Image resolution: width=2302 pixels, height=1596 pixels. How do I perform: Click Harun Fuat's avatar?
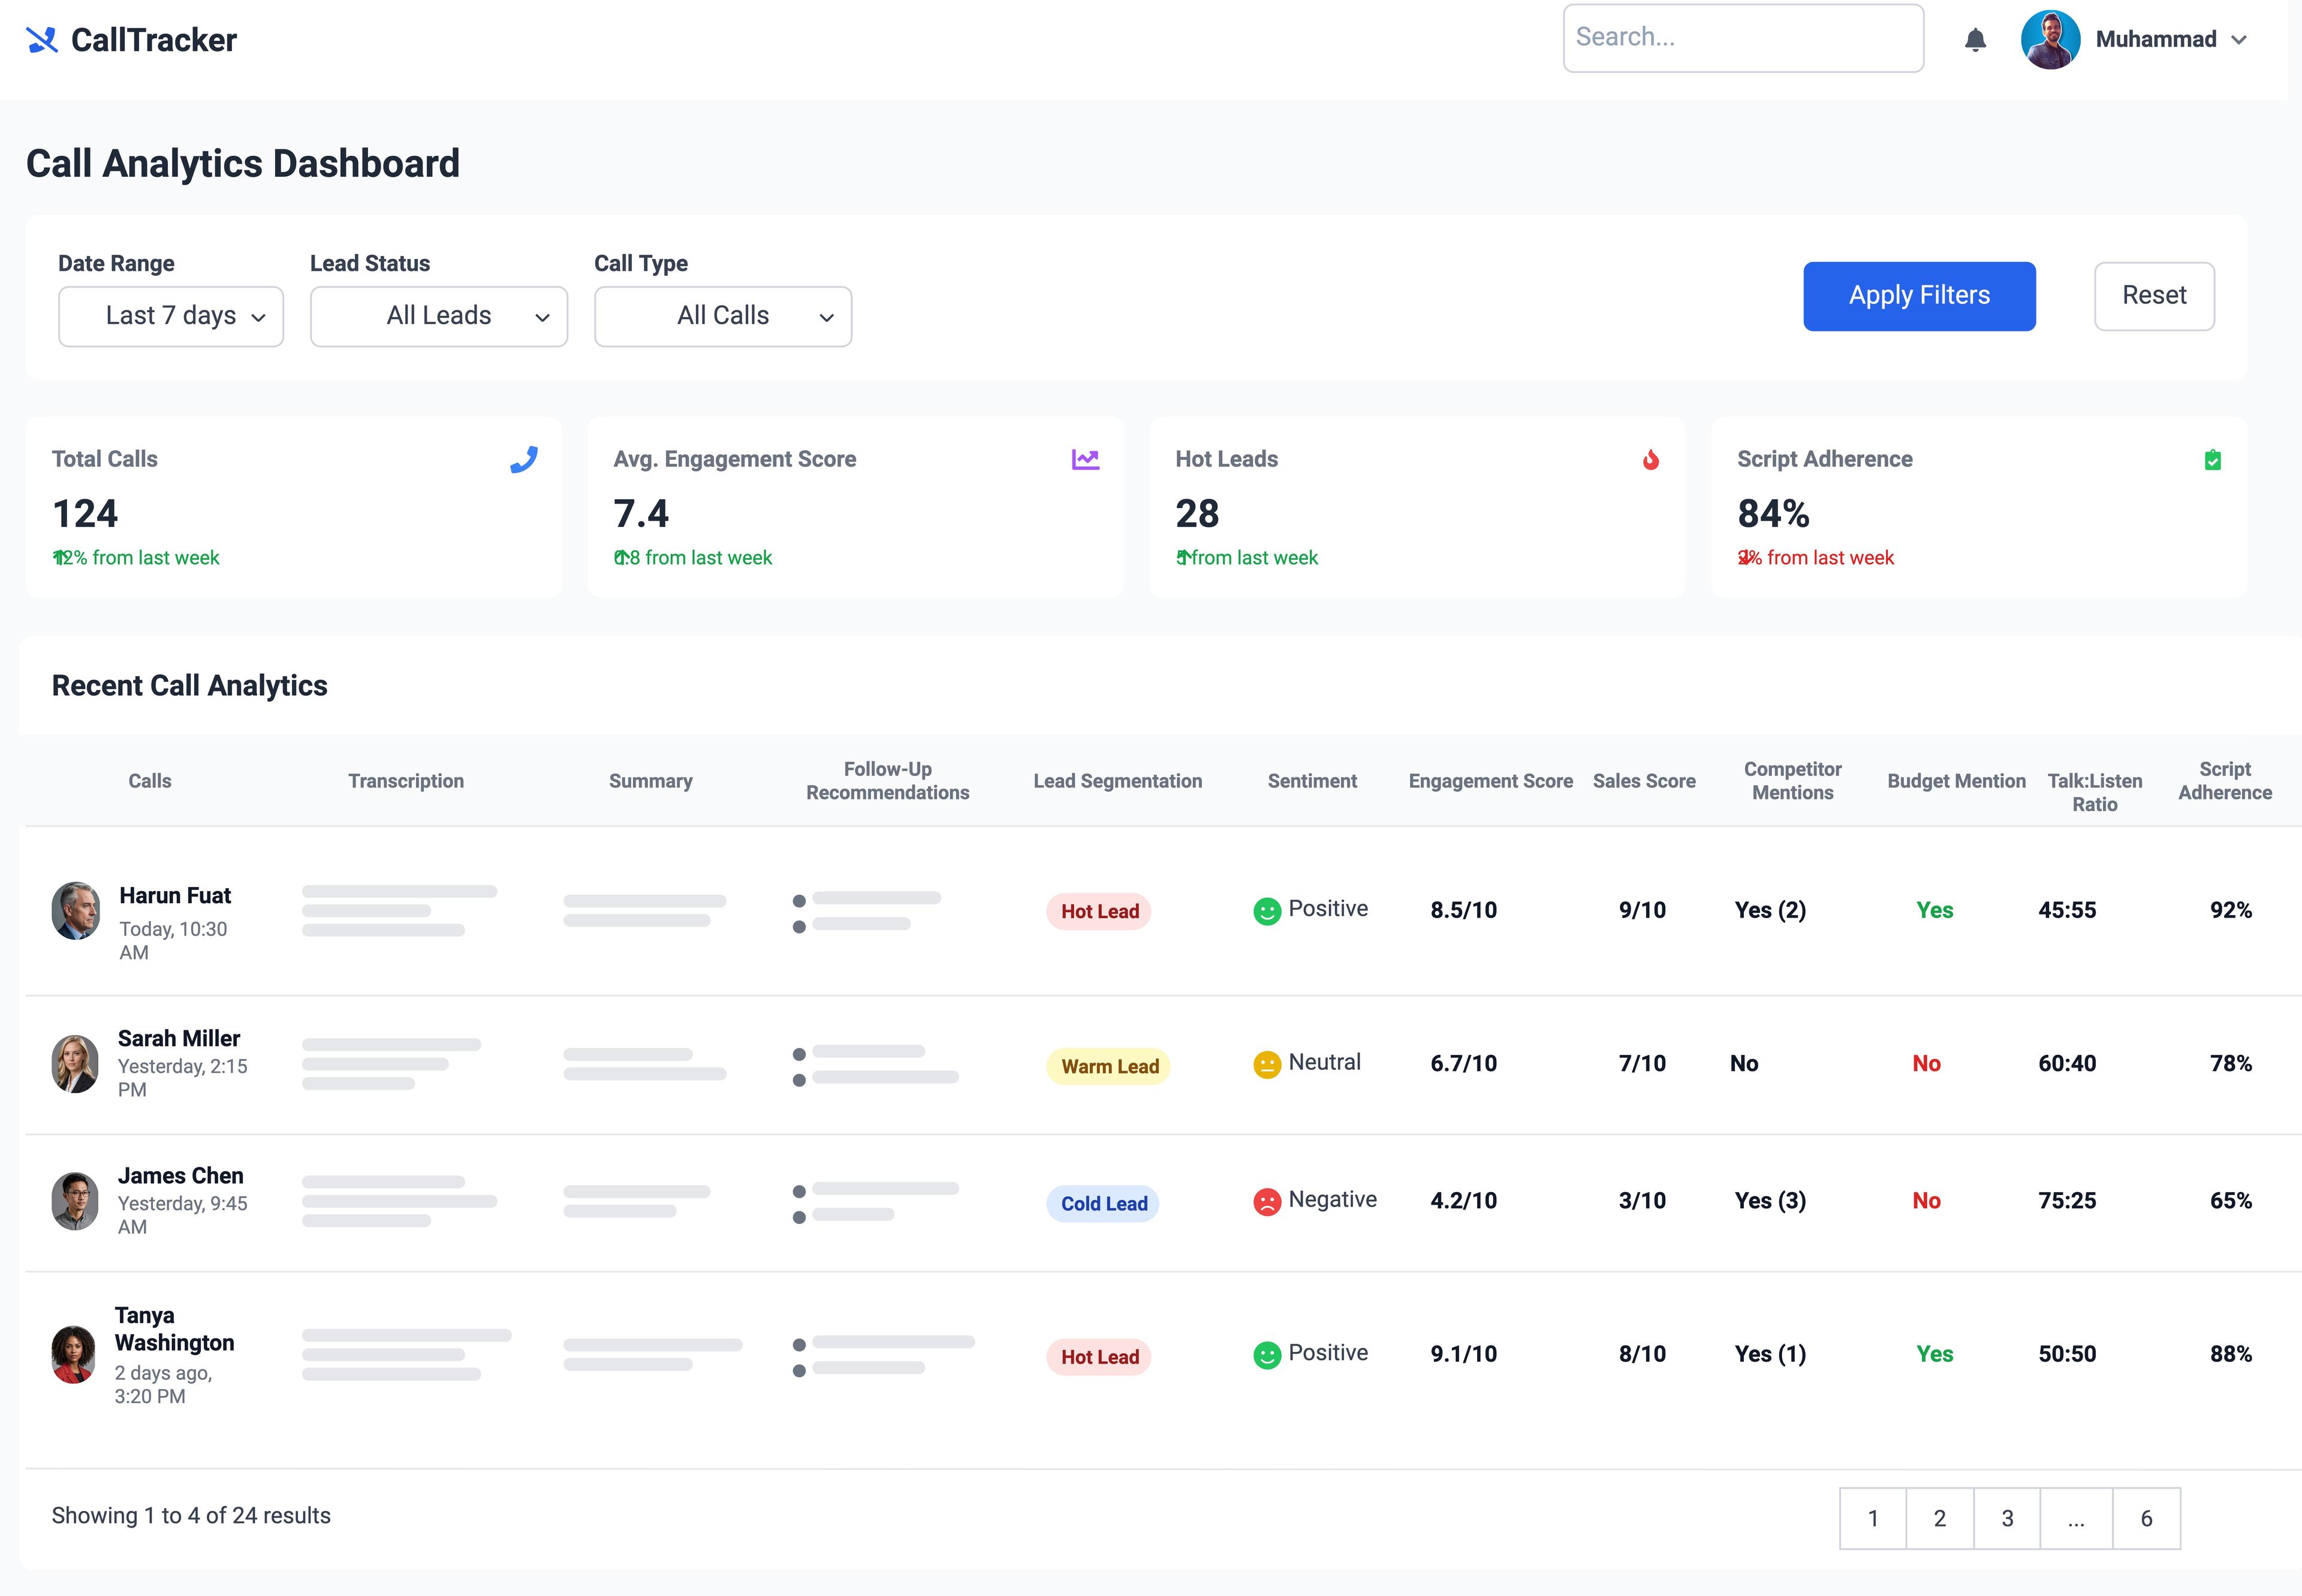tap(76, 910)
